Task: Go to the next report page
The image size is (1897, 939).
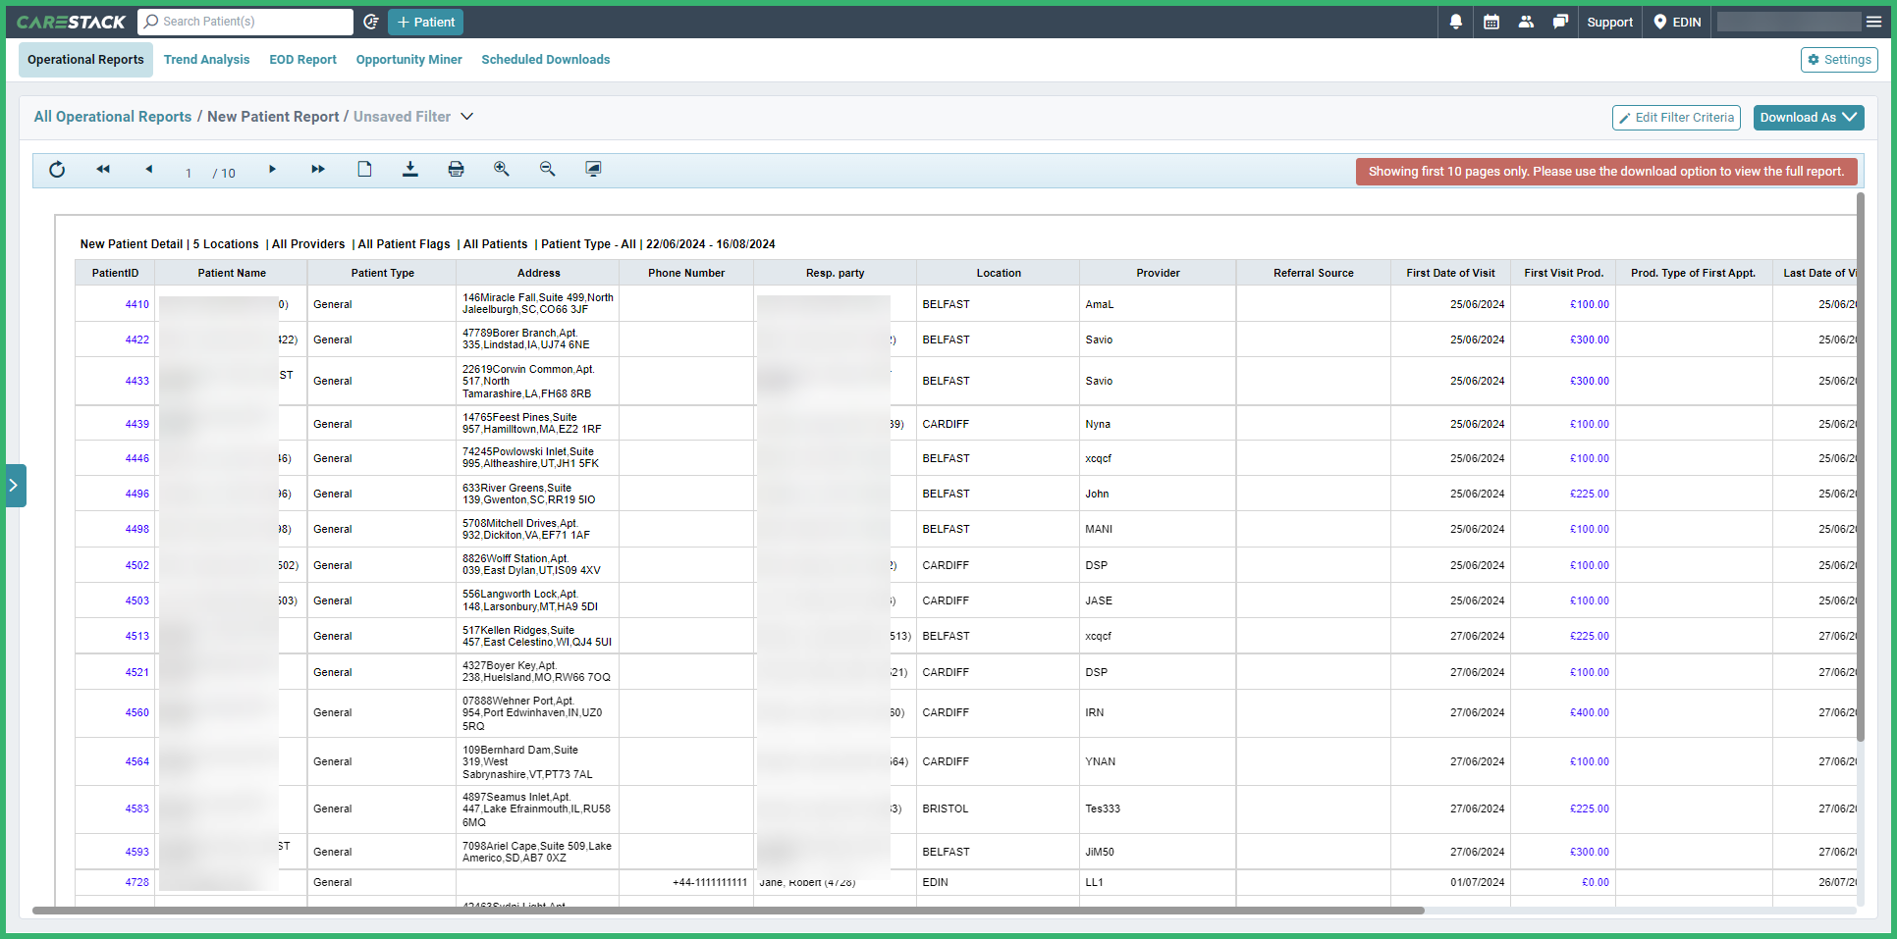Action: tap(272, 169)
